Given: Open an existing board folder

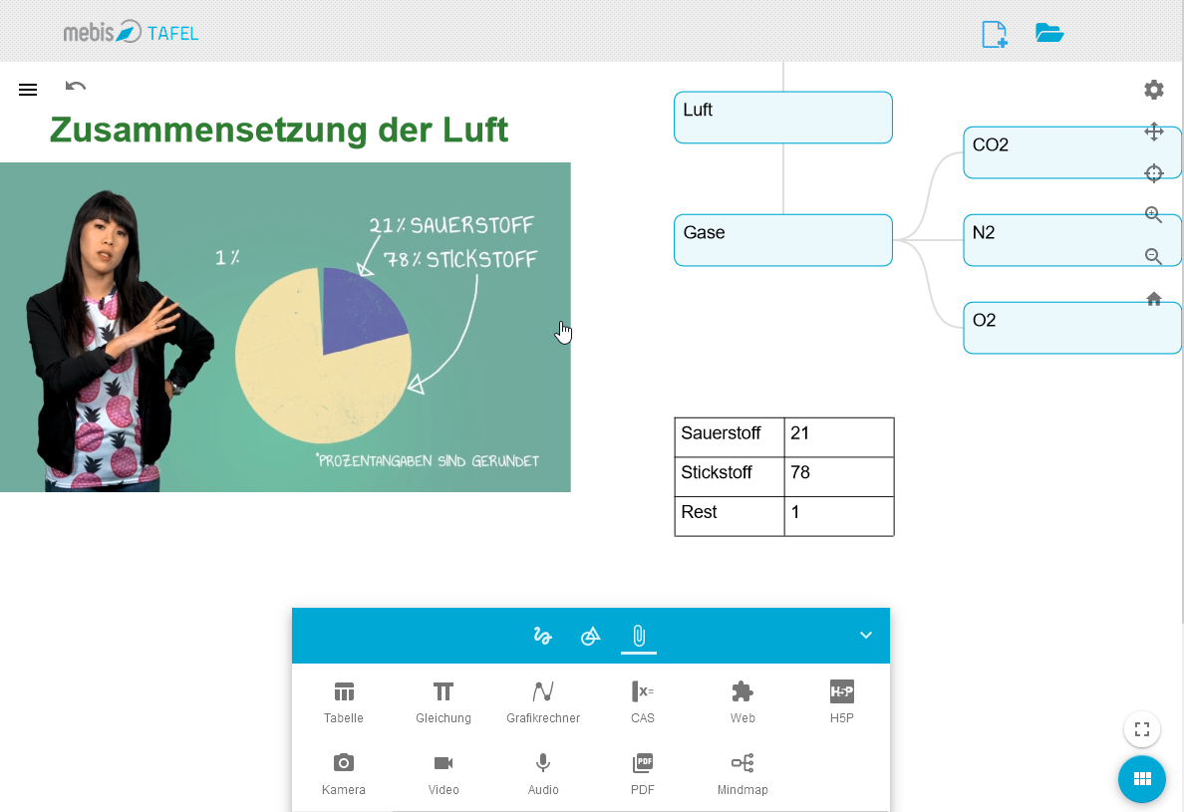Looking at the screenshot, I should (x=1049, y=33).
